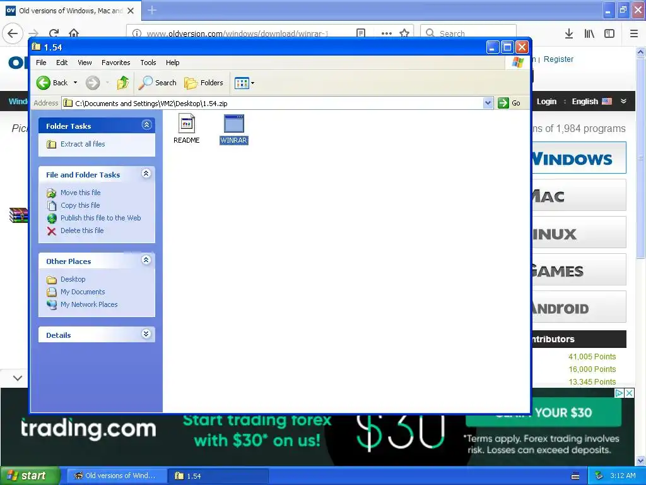Screen dimensions: 646x485
Task: Open Firefox downloads arrow icon
Action: 569,33
